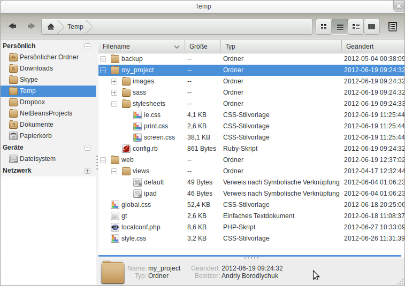The image size is (405, 286).
Task: Expand the sass folder
Action: point(114,92)
